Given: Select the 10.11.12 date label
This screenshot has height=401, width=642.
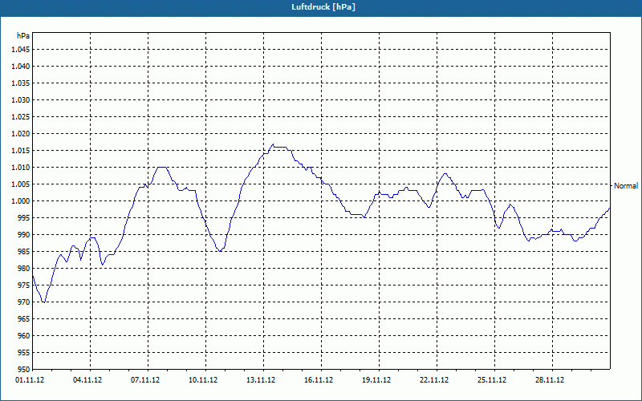Looking at the screenshot, I should pos(203,380).
